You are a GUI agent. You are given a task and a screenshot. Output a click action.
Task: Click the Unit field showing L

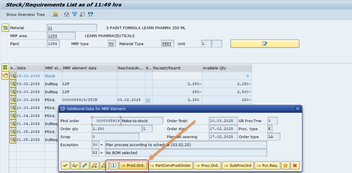point(206,44)
